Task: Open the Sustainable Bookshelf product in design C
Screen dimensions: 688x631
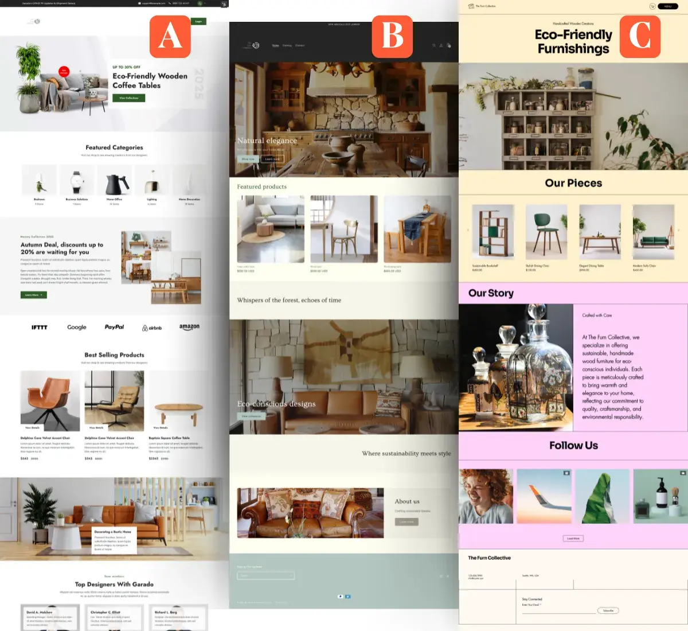Action: coord(493,232)
